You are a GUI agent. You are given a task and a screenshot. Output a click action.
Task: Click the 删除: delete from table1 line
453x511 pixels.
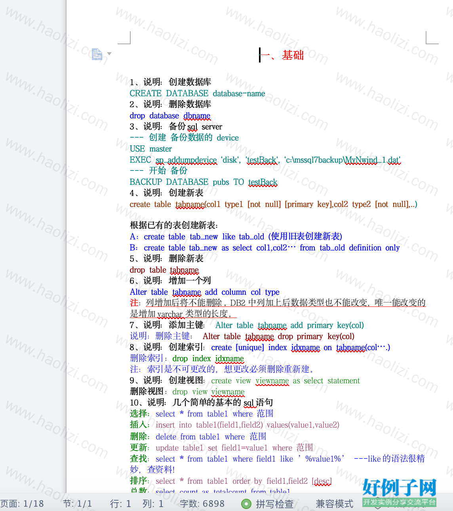pyautogui.click(x=198, y=437)
